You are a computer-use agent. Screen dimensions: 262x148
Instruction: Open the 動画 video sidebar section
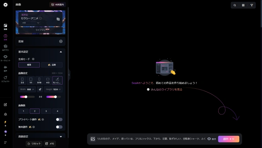[x=5, y=37]
